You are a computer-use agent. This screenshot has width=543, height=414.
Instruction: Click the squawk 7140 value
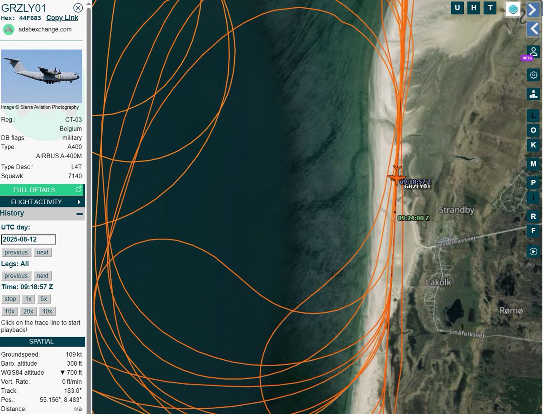pyautogui.click(x=75, y=176)
